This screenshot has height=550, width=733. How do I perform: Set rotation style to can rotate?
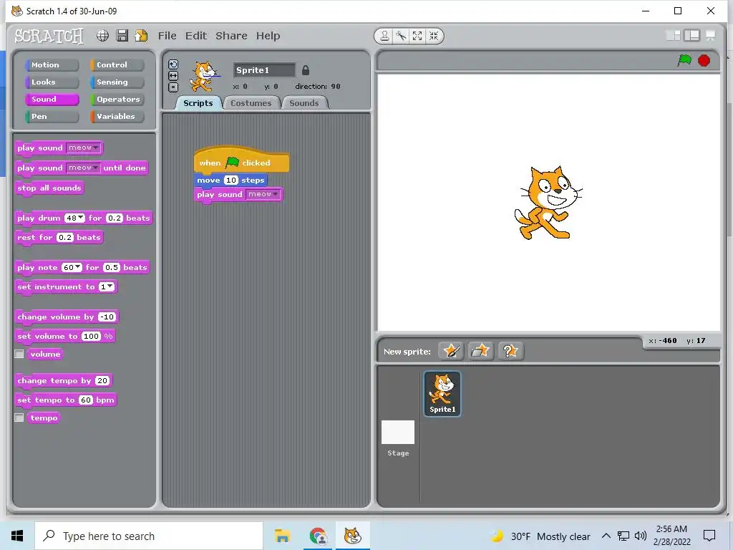(173, 64)
